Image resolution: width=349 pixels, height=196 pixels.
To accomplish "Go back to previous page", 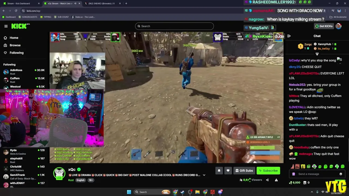I will (x=4, y=11).
